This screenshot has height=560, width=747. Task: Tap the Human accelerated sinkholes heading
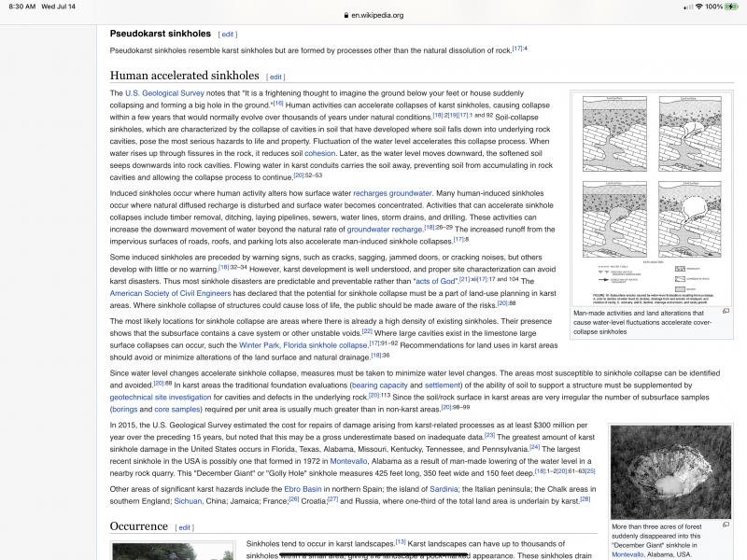[x=184, y=76]
